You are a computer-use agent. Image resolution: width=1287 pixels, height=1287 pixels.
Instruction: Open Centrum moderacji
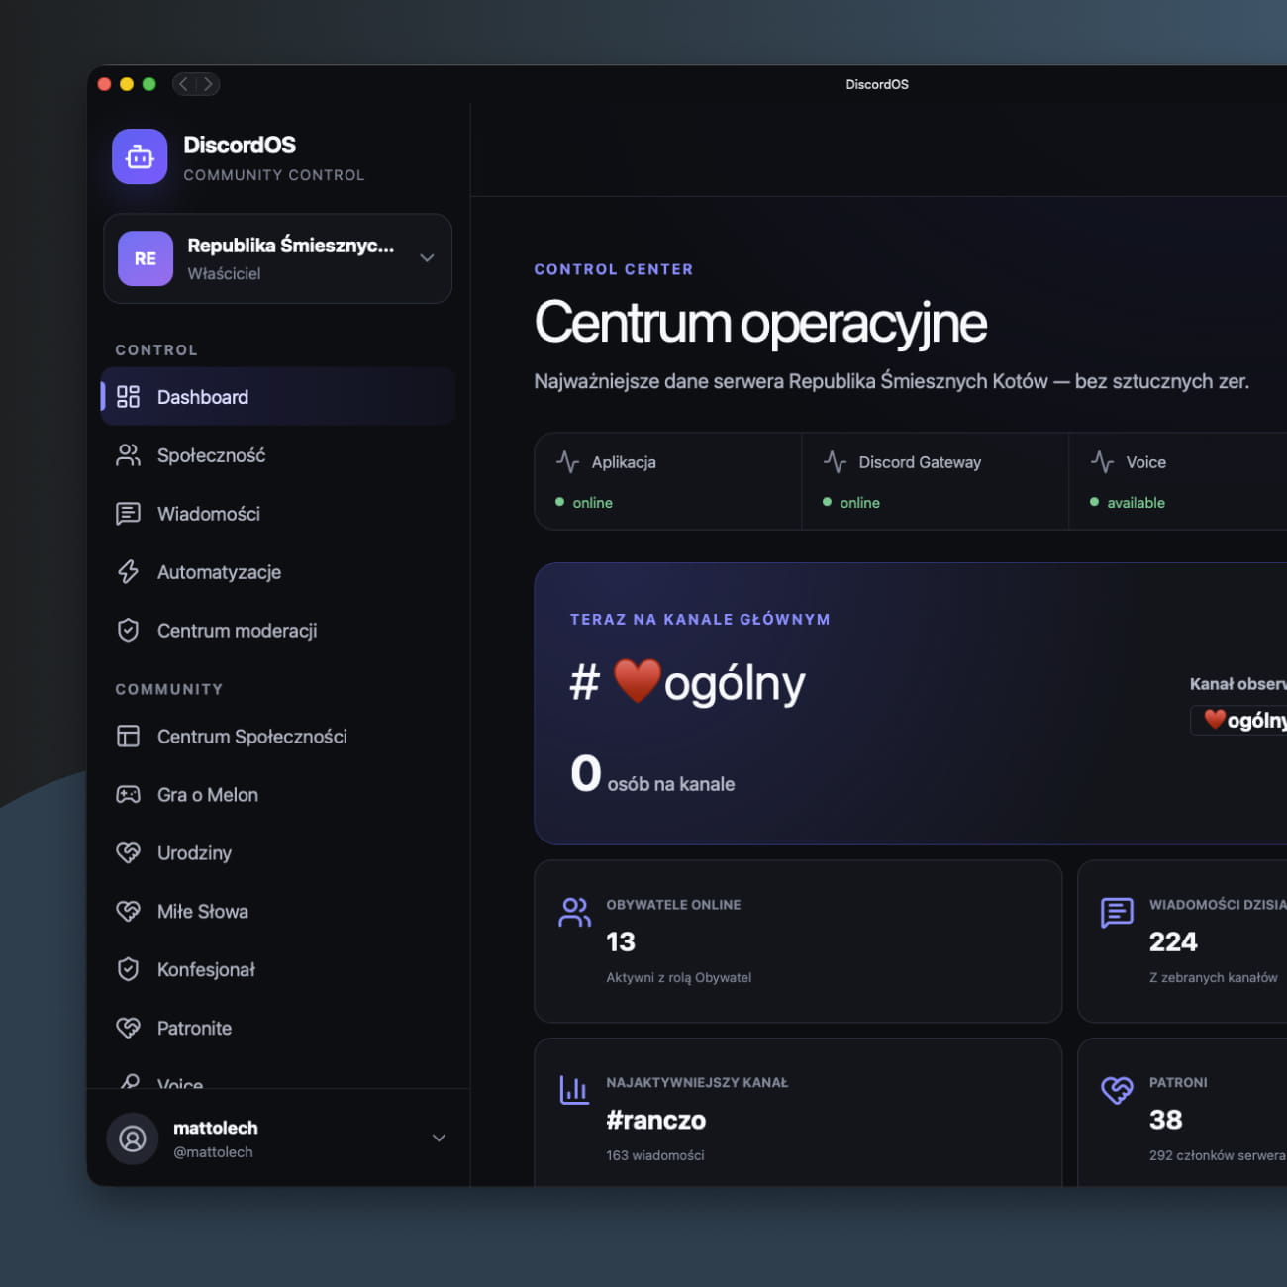click(278, 631)
